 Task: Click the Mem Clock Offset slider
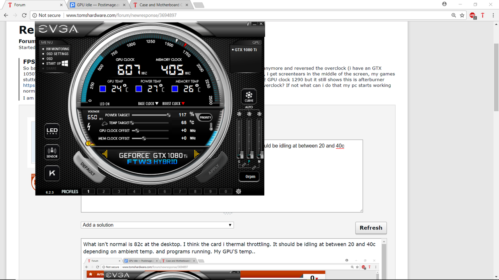pos(150,138)
